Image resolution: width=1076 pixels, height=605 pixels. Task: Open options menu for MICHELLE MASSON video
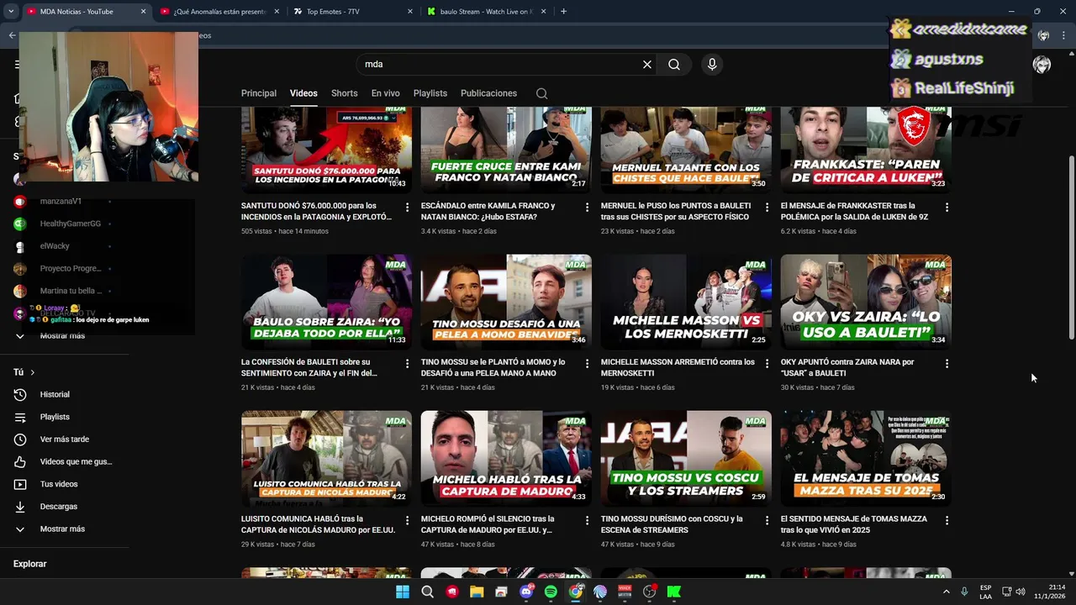767,364
